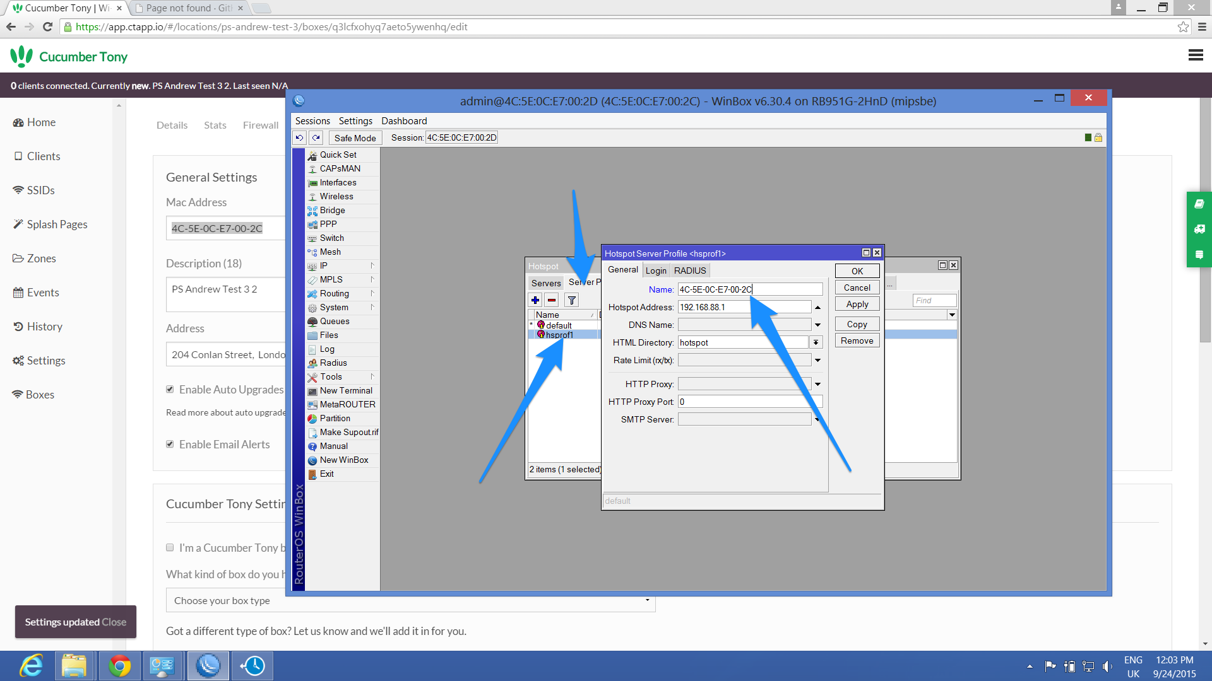Viewport: 1212px width, 681px height.
Task: Expand Routing submenu in WinBox
Action: click(x=372, y=293)
